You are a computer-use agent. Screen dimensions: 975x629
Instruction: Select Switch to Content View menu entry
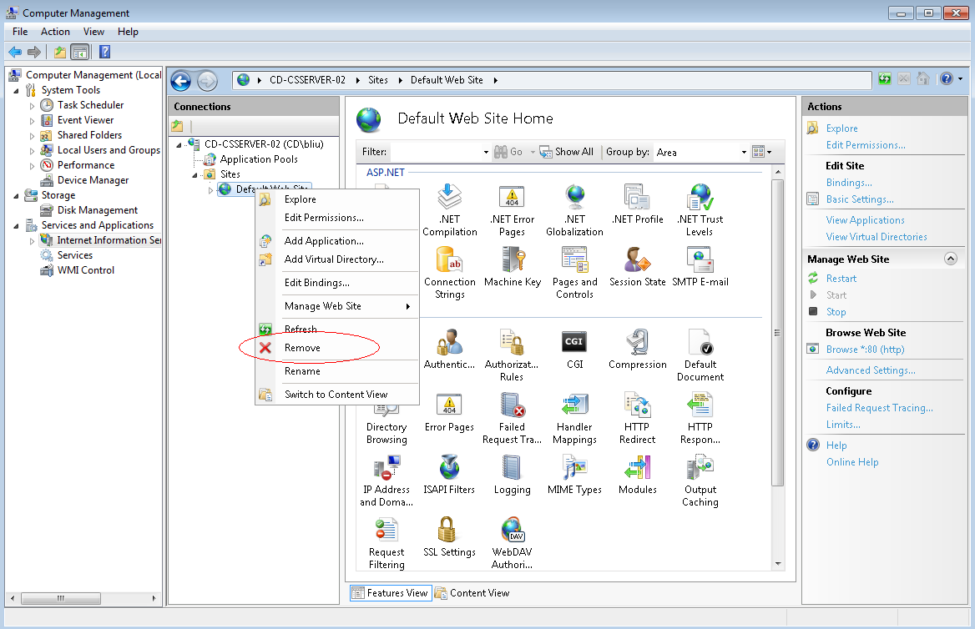pos(337,395)
